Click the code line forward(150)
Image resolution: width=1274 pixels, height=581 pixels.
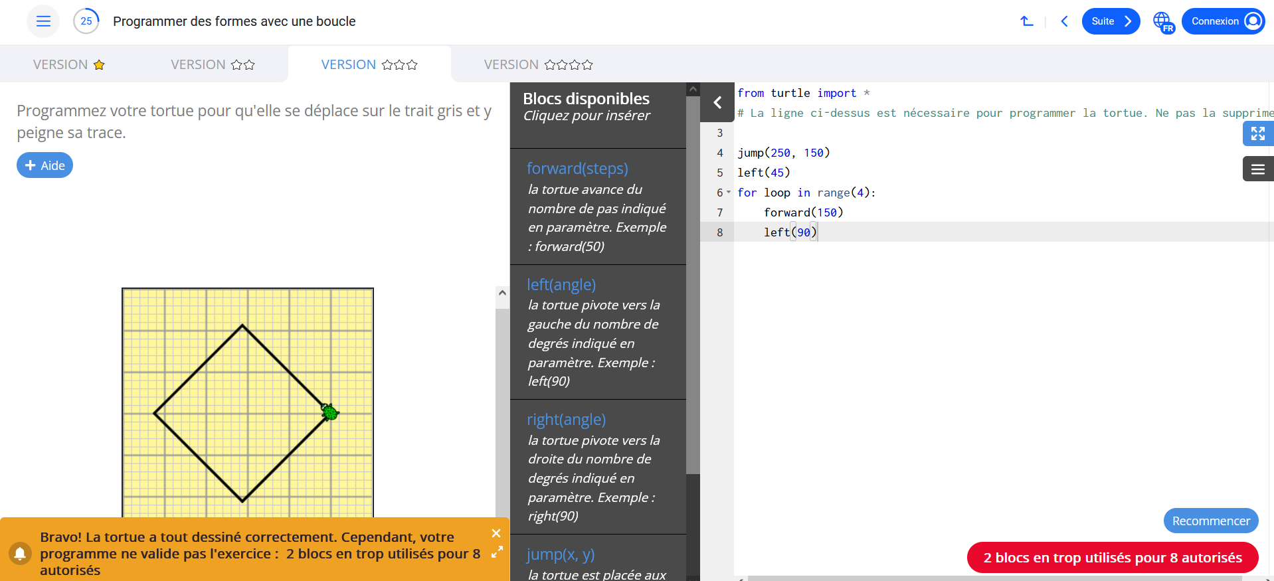(x=803, y=212)
